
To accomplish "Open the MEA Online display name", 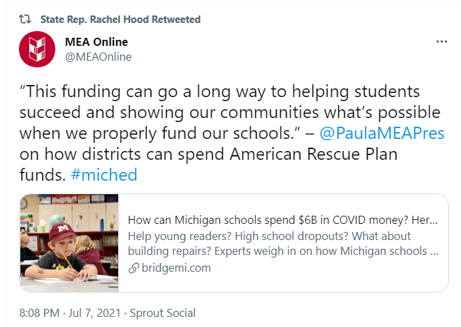I will pyautogui.click(x=97, y=42).
